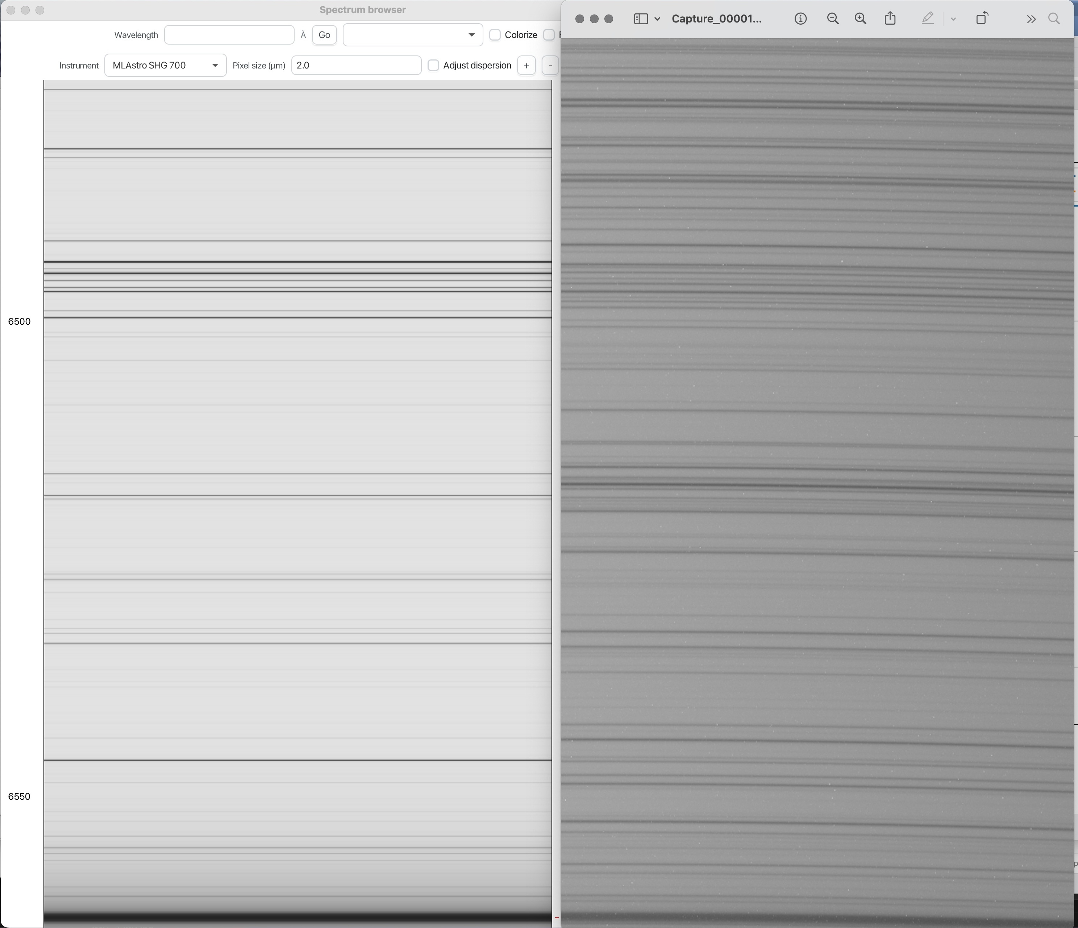The image size is (1078, 928).
Task: Enable the Colorize checkbox
Action: coord(495,35)
